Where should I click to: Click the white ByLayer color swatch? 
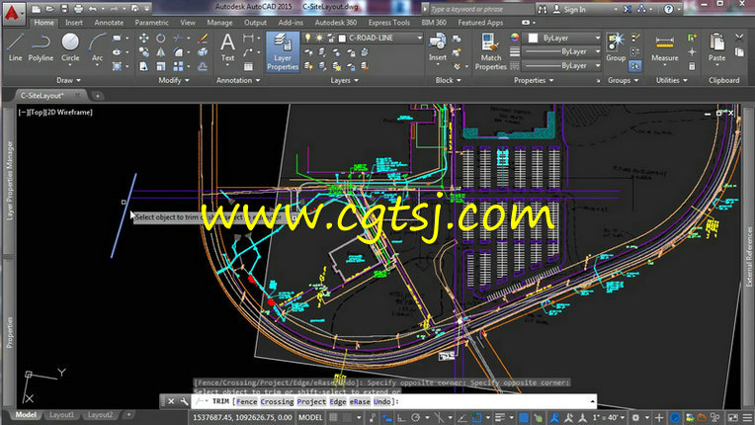coord(533,38)
